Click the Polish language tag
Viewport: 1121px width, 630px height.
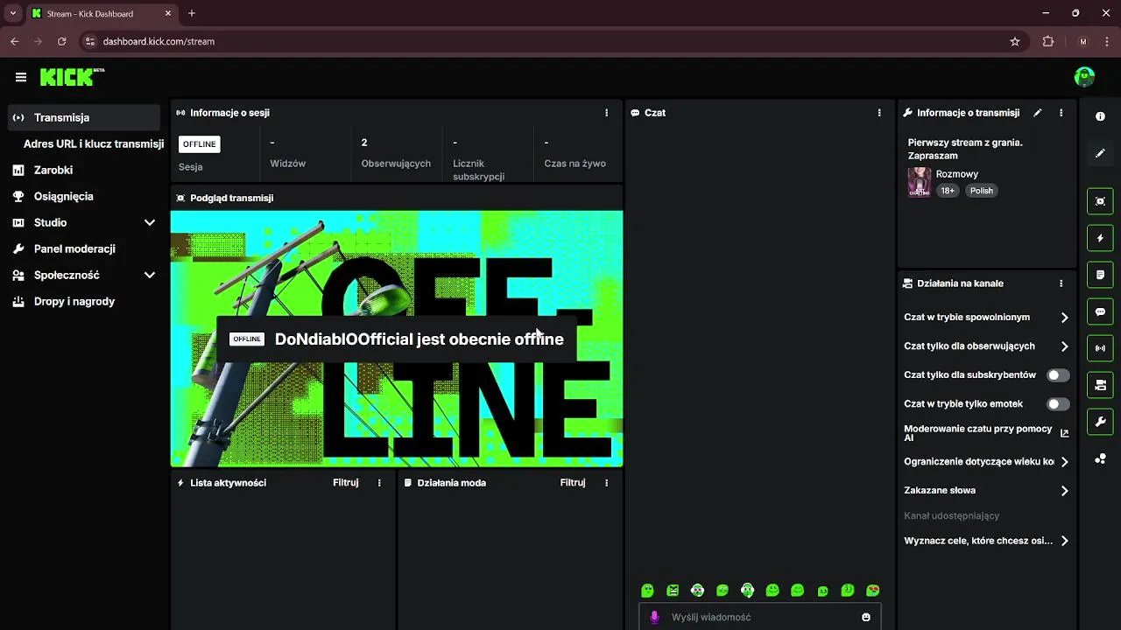[982, 191]
